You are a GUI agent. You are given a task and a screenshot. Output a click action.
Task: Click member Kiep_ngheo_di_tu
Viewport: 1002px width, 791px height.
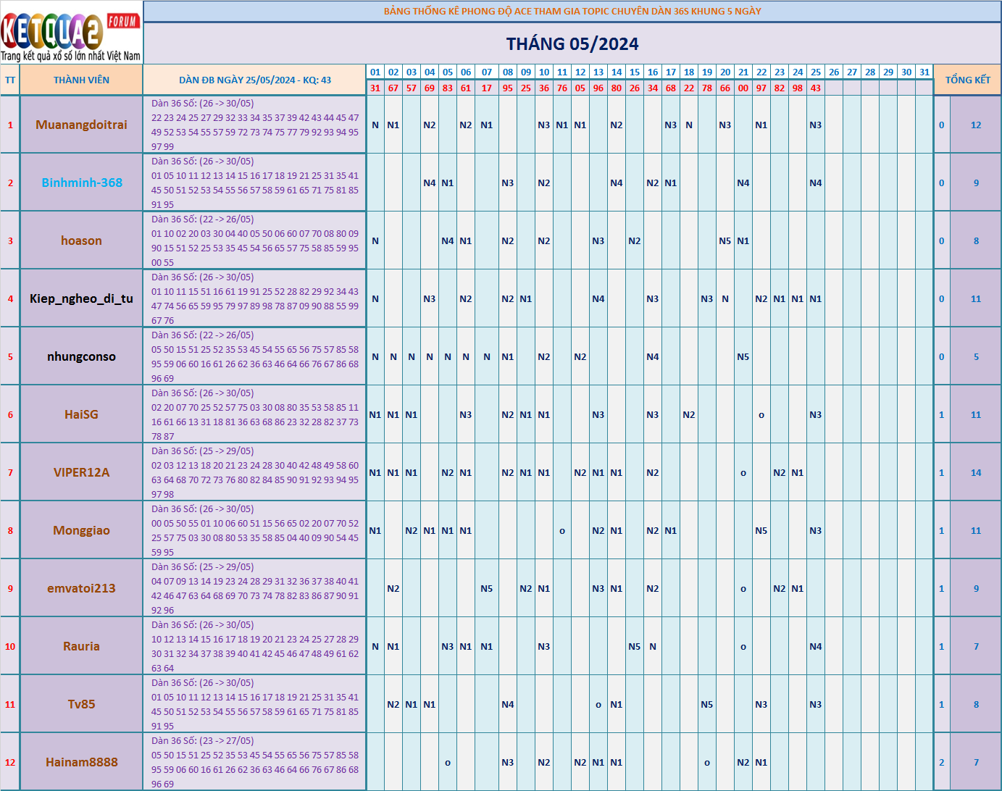click(81, 298)
